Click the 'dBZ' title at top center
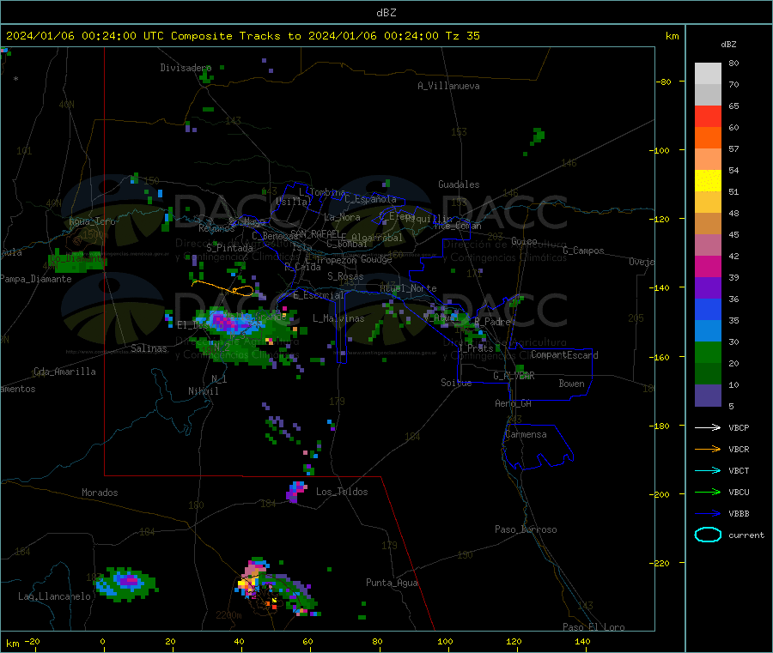This screenshot has height=653, width=773. click(386, 13)
